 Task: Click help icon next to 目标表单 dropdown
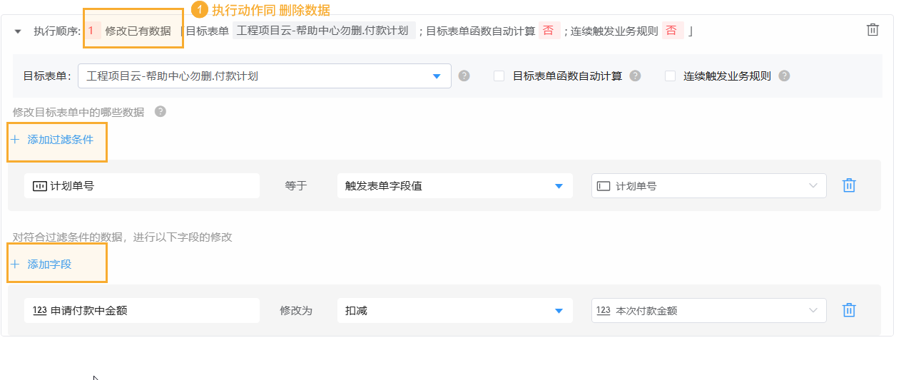pyautogui.click(x=464, y=76)
